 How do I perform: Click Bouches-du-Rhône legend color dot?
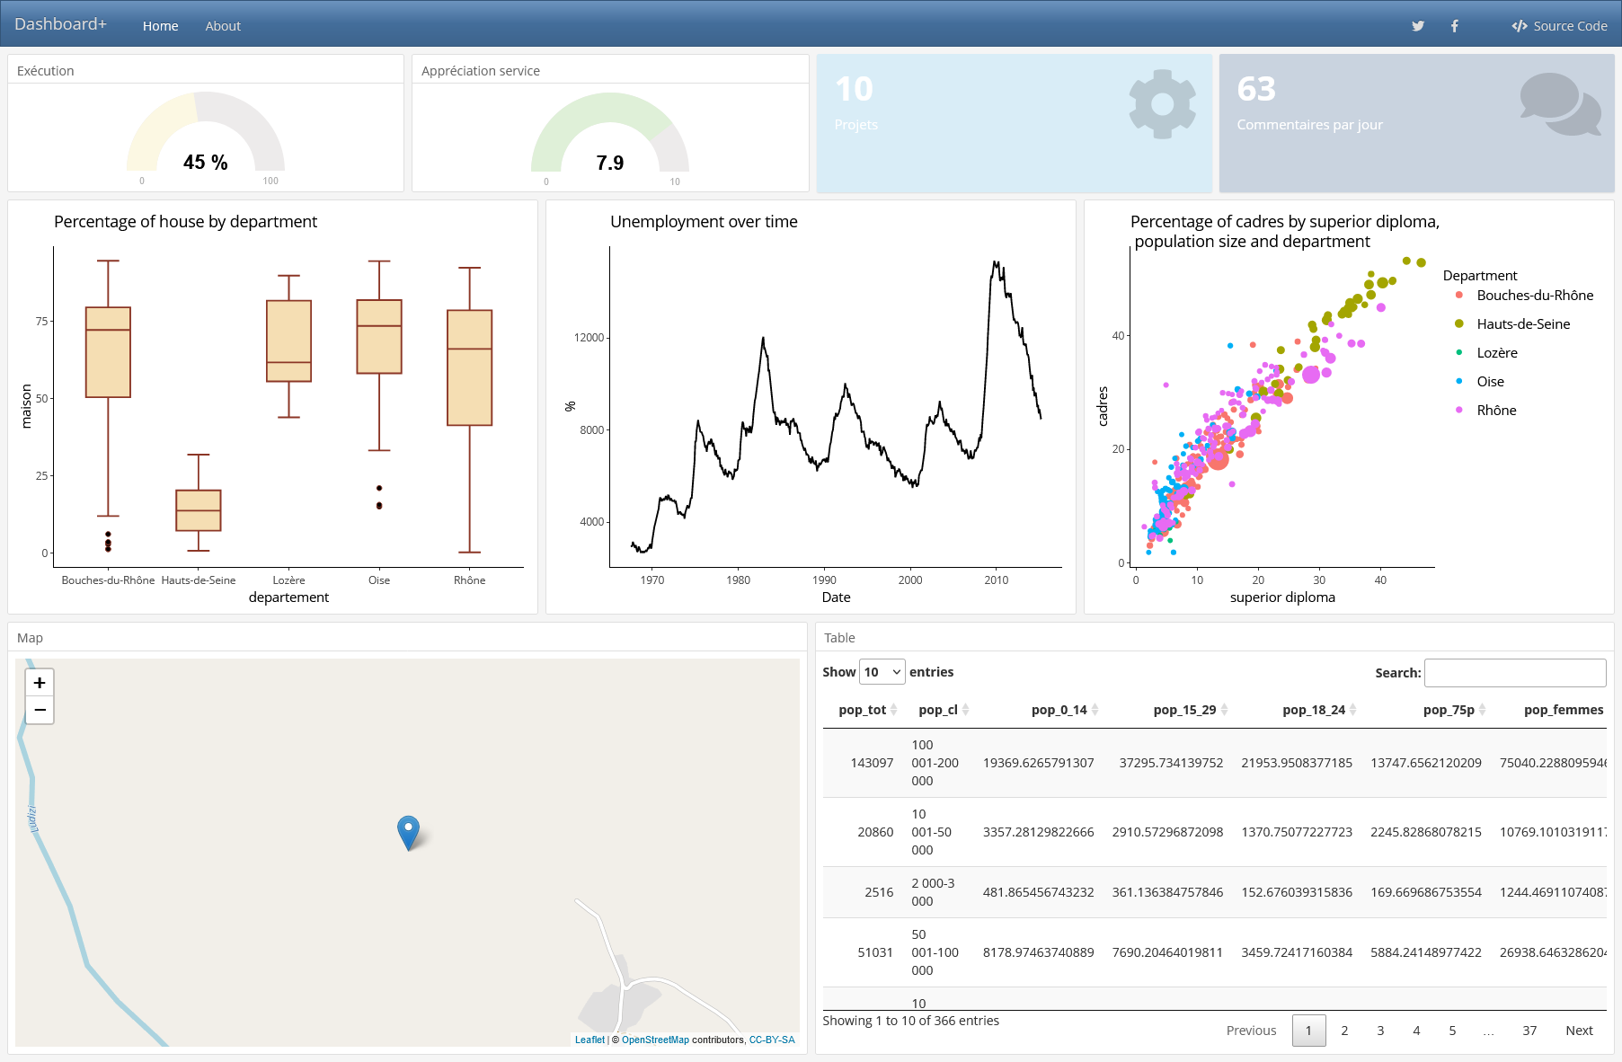point(1458,295)
